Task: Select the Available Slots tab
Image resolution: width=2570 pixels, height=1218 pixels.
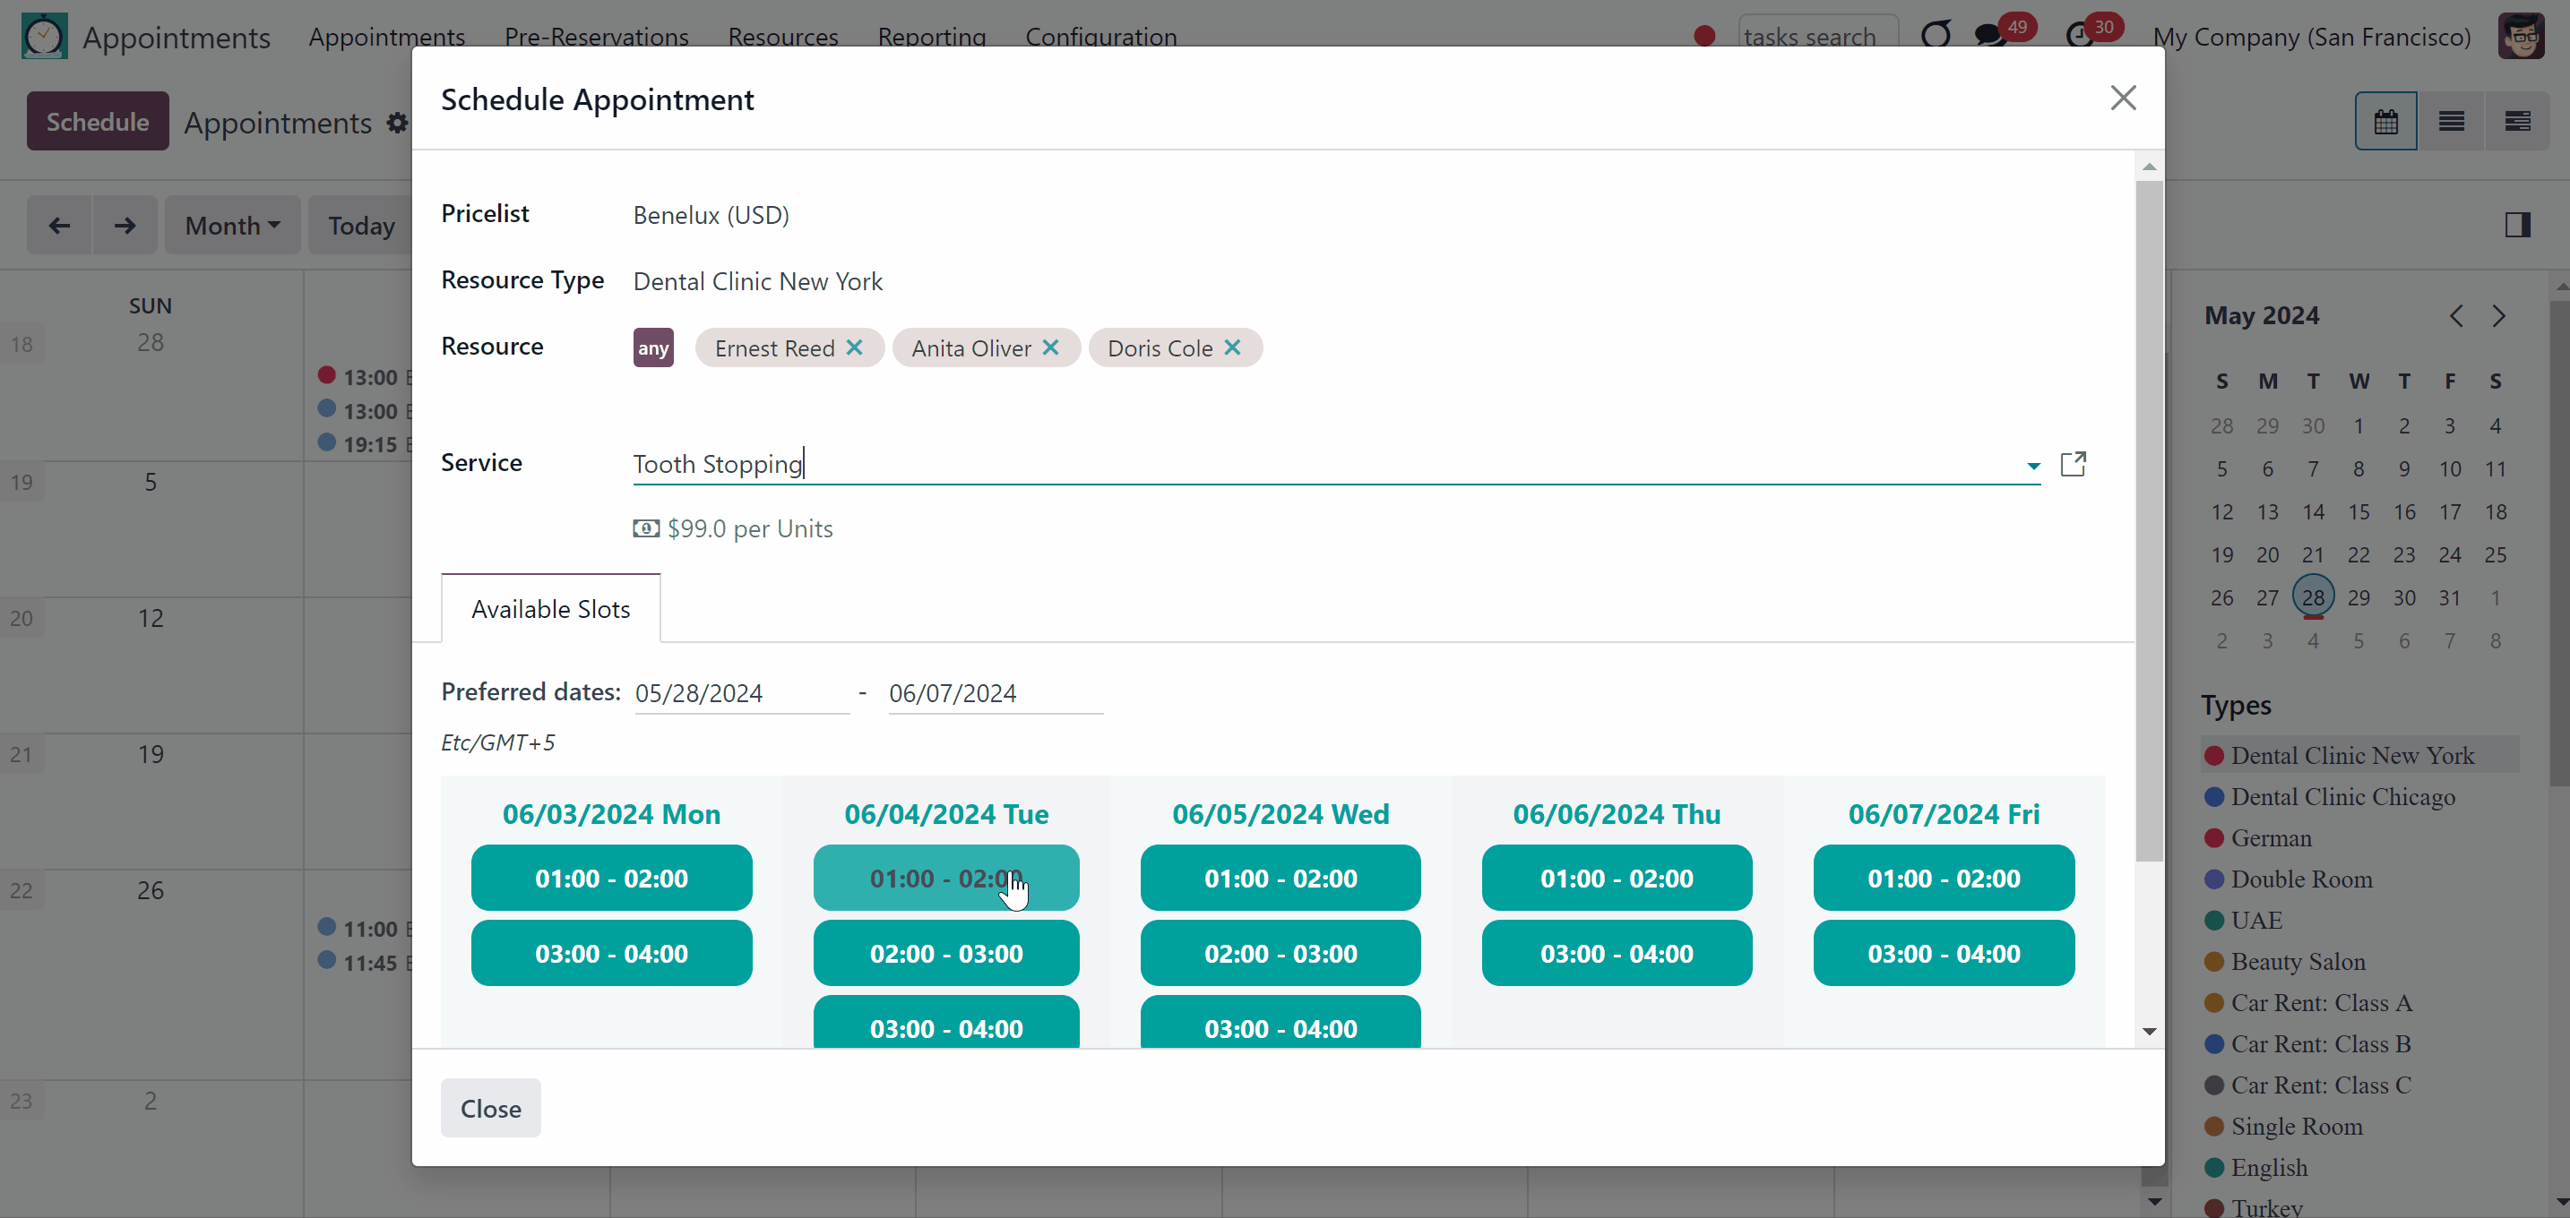Action: (x=551, y=609)
